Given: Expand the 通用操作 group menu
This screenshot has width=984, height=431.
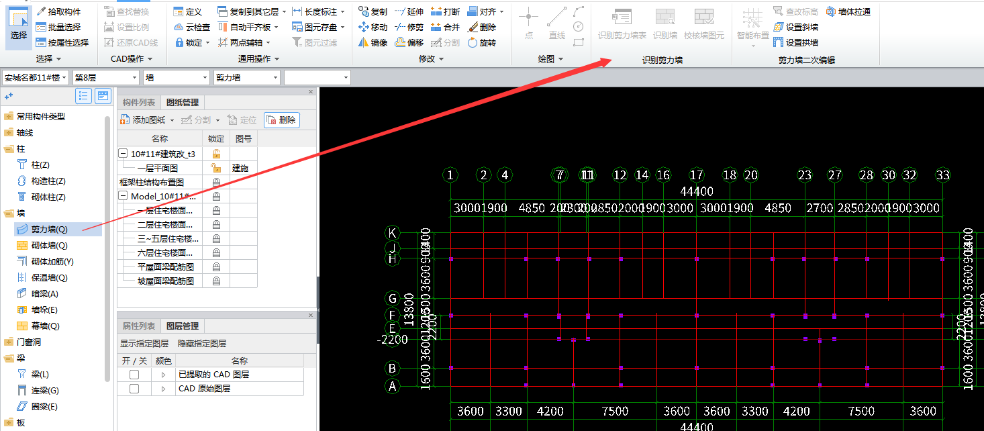Looking at the screenshot, I should point(258,59).
